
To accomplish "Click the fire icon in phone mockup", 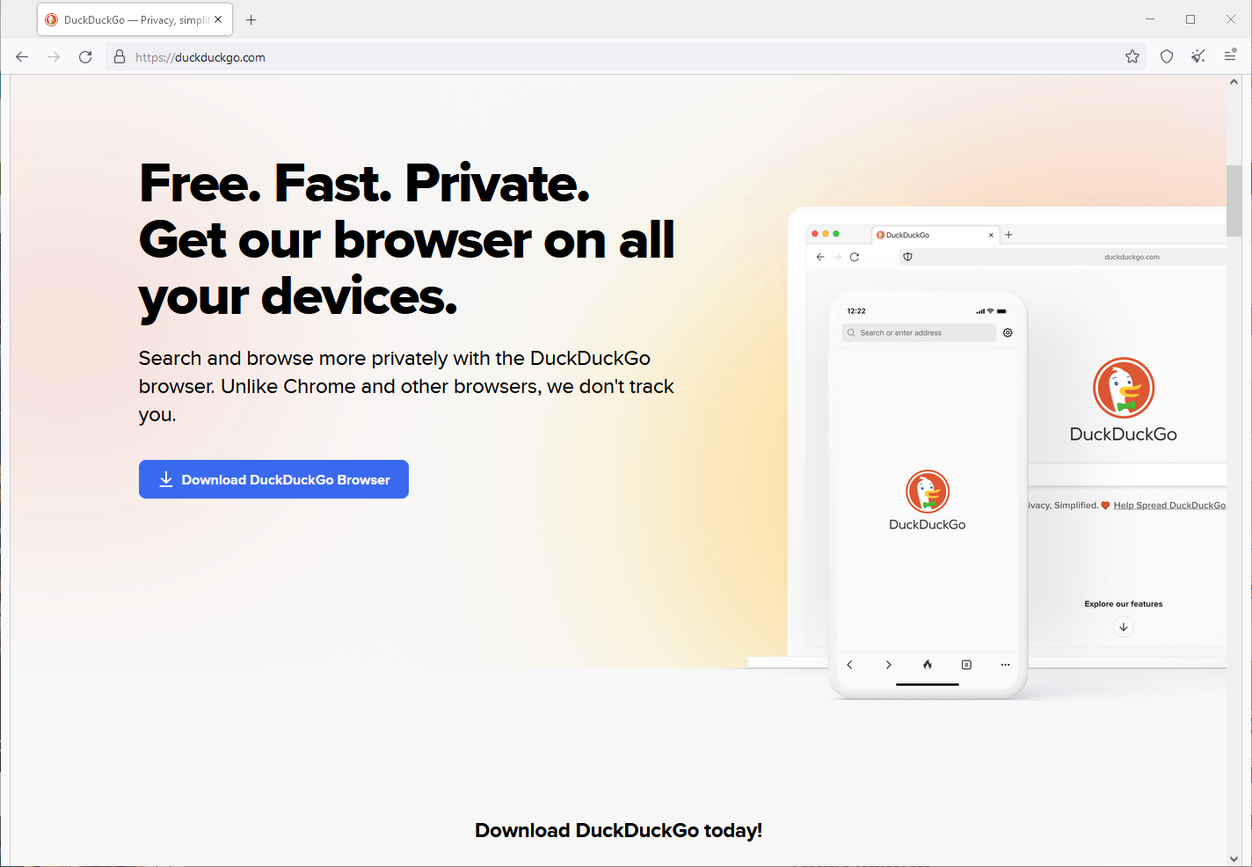I will (x=928, y=665).
